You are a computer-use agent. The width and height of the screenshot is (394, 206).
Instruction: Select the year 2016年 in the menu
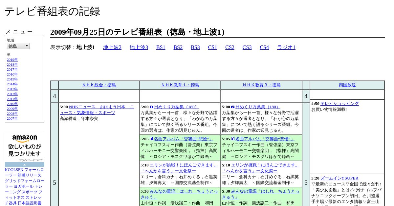click(12, 75)
